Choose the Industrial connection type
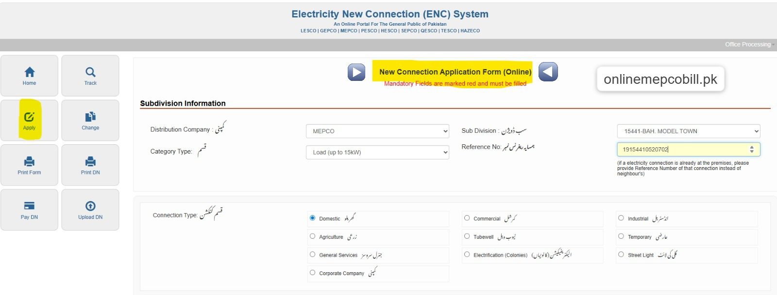The width and height of the screenshot is (777, 295). [x=621, y=218]
